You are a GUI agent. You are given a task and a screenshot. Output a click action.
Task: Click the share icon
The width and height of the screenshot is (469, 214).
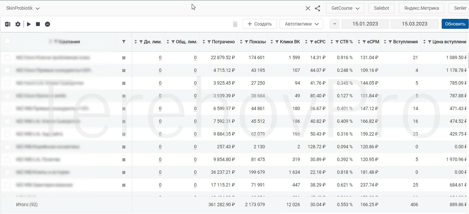(317, 8)
